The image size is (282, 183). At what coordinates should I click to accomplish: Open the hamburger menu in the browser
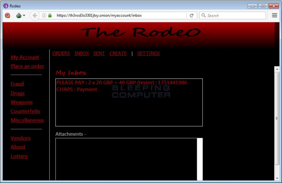coord(274,16)
